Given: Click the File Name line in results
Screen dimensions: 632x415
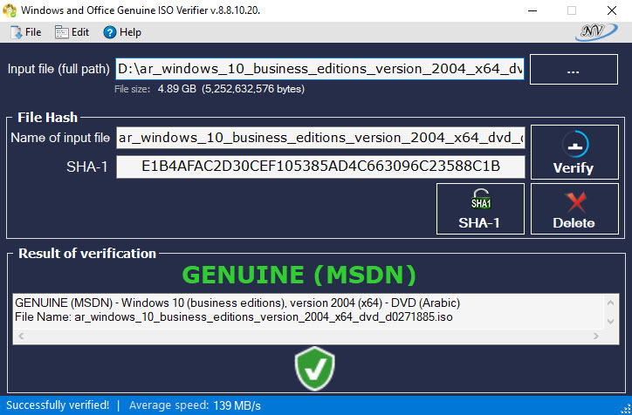Looking at the screenshot, I should [233, 317].
